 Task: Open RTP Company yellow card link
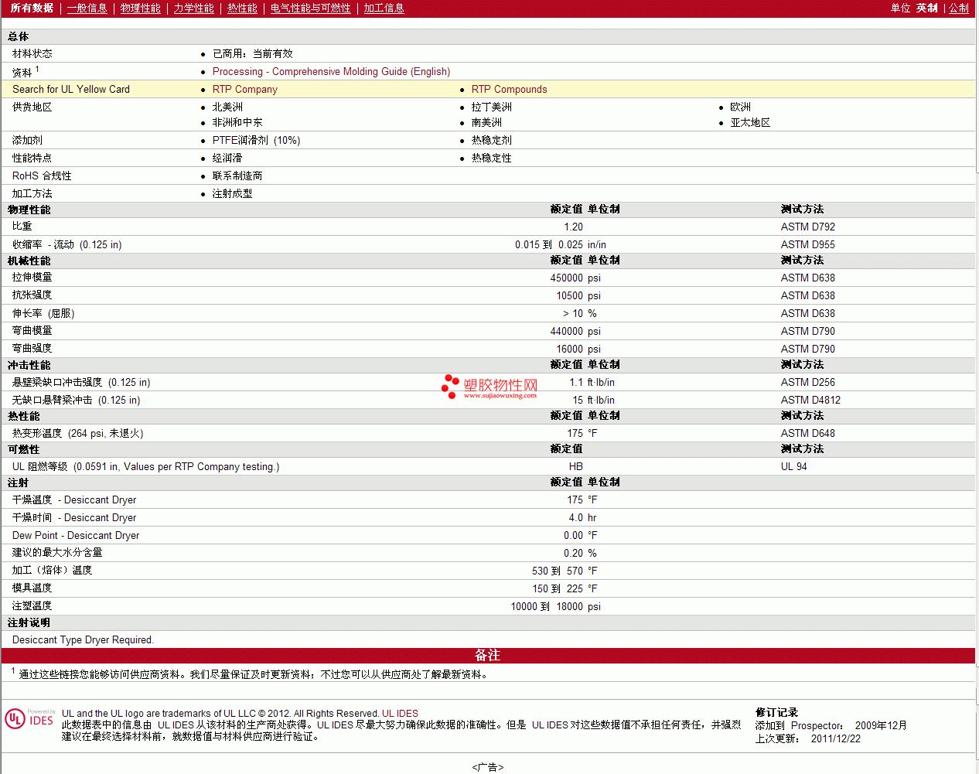coord(245,89)
